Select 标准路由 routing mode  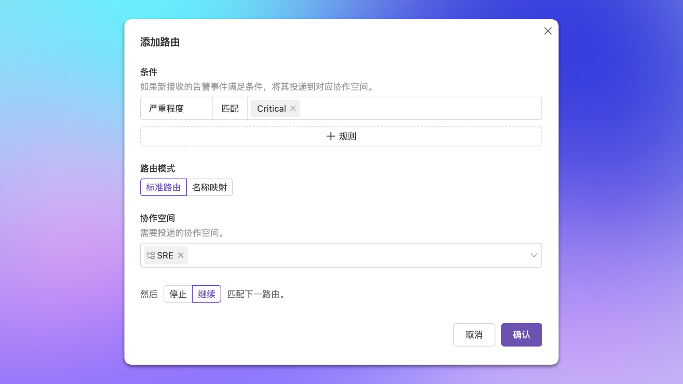(163, 187)
